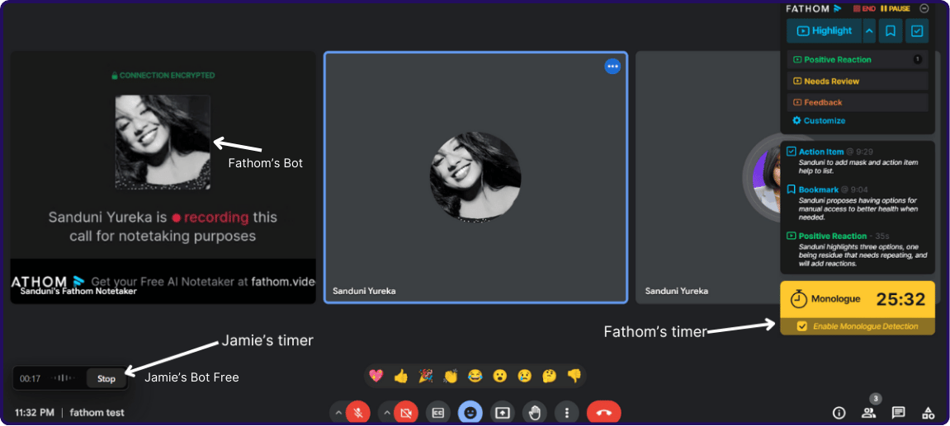Open three-dot options on highlighted tile
950x426 pixels.
612,66
